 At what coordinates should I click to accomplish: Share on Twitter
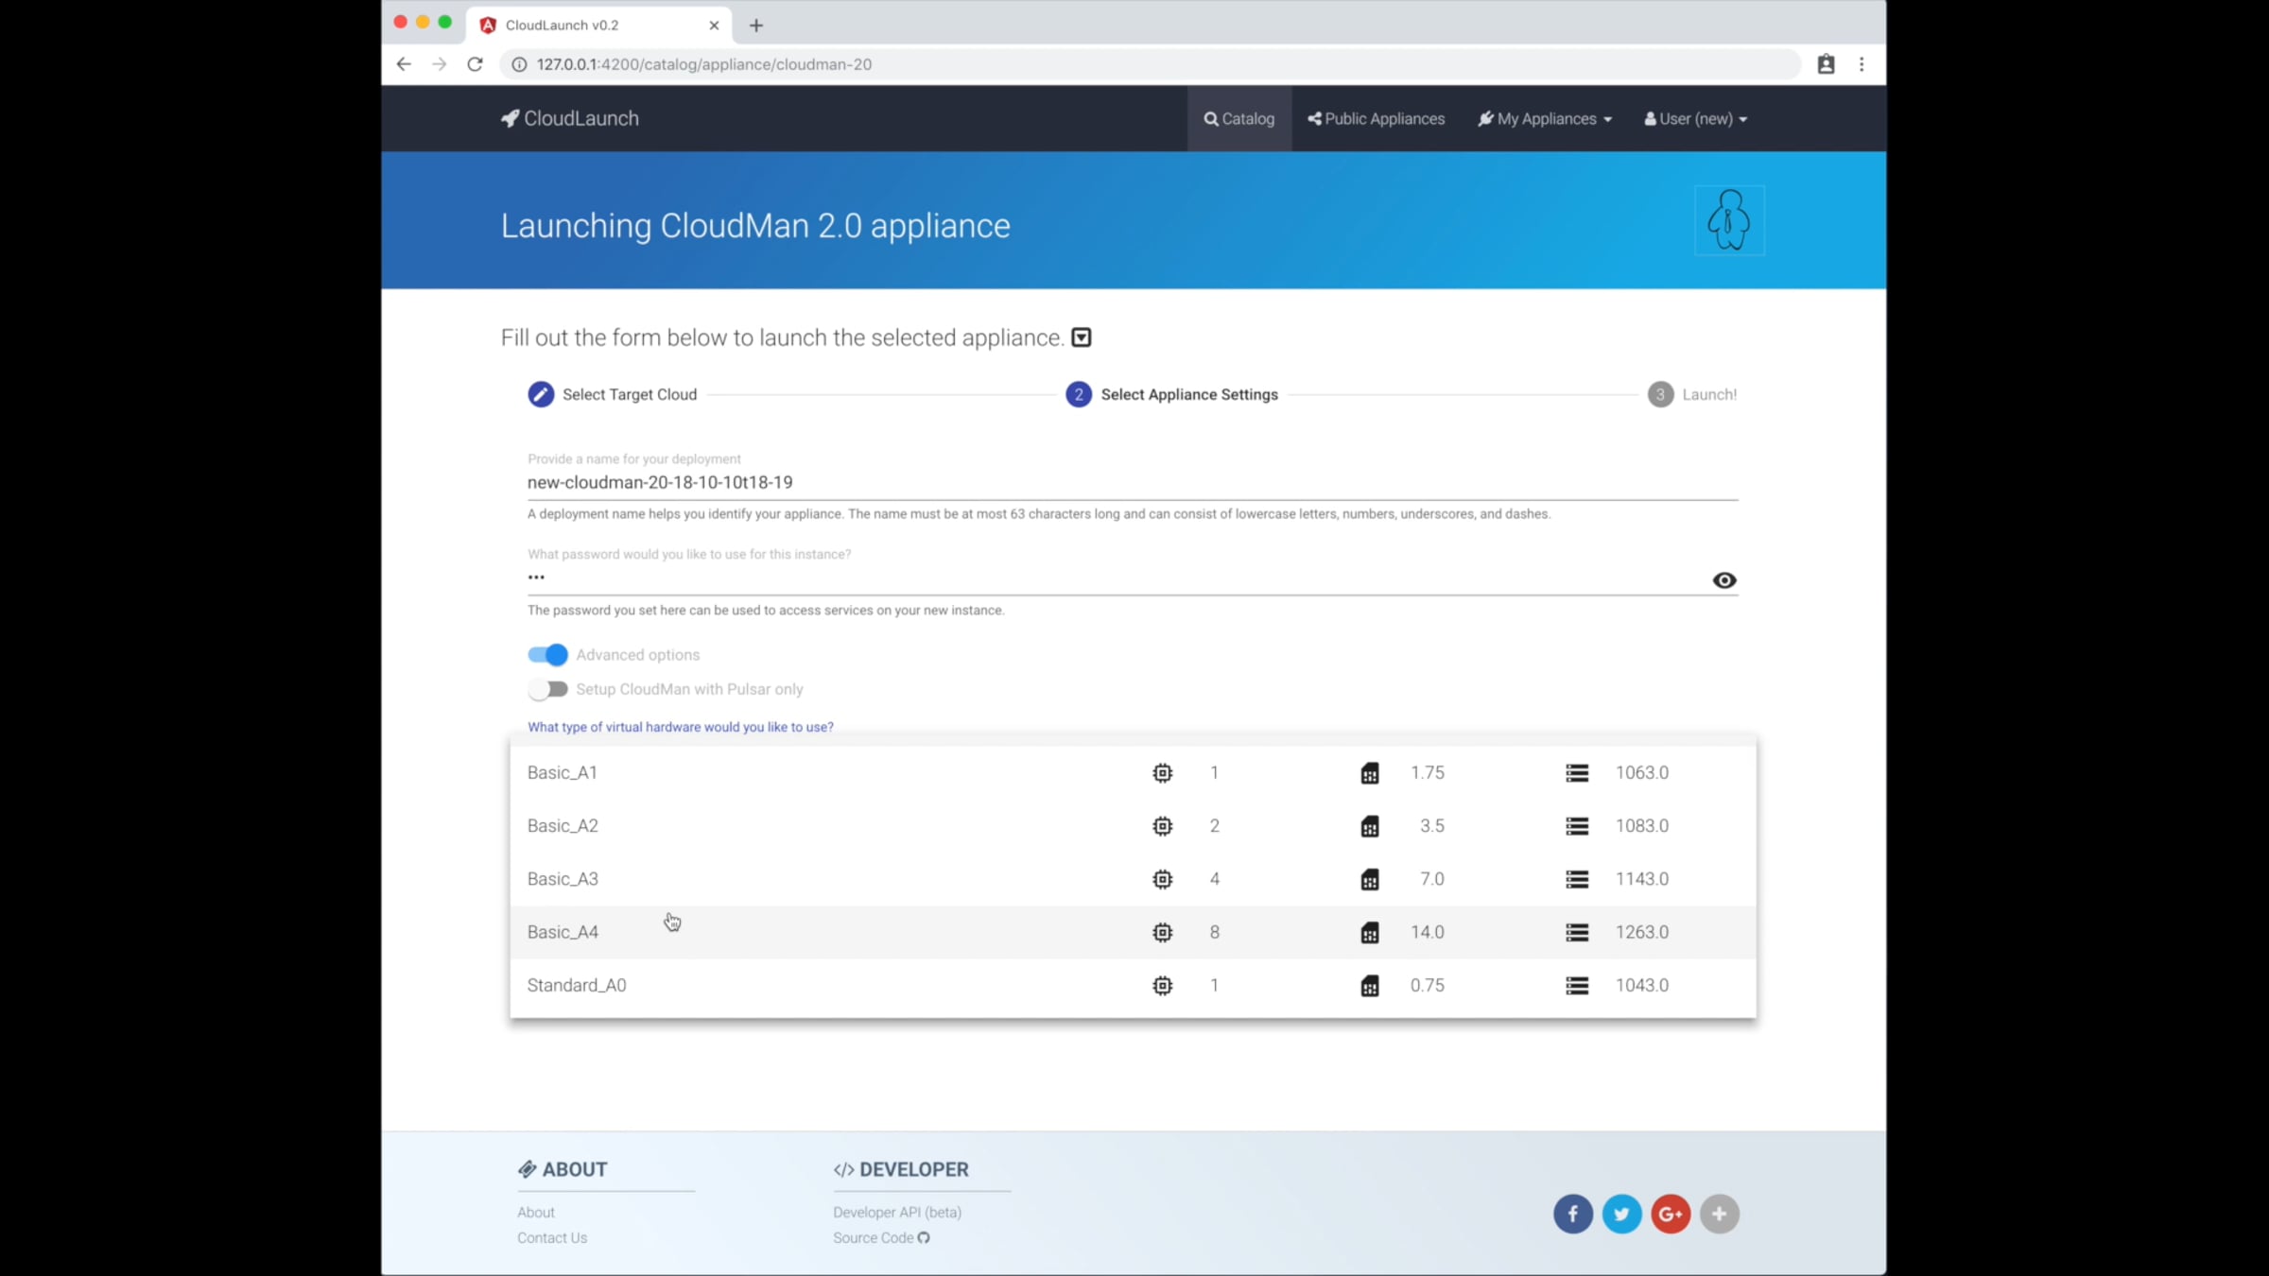click(1622, 1214)
